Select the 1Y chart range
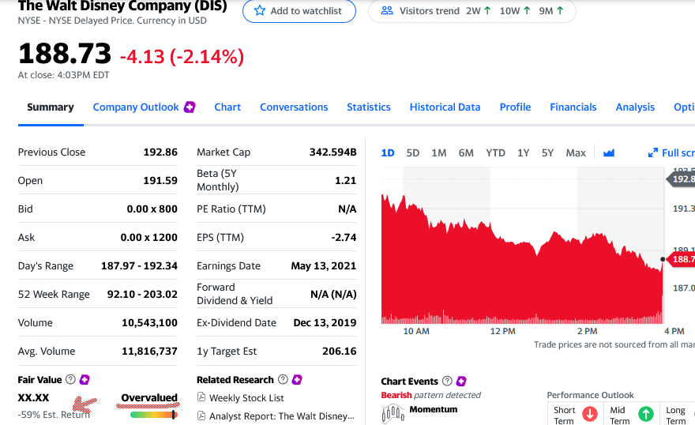Image resolution: width=695 pixels, height=425 pixels. (523, 153)
